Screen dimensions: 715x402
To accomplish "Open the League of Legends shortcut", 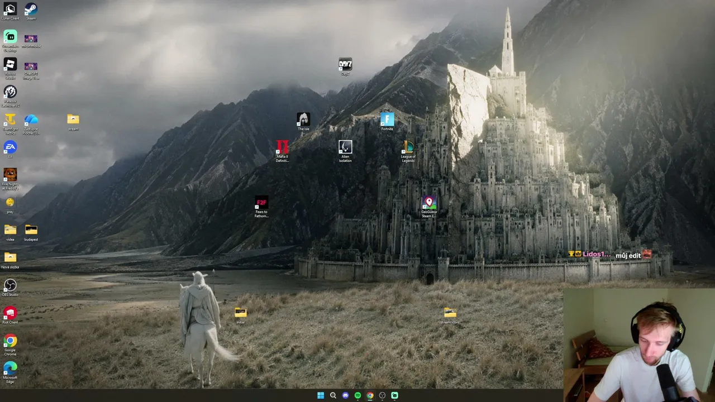I will pos(408,151).
